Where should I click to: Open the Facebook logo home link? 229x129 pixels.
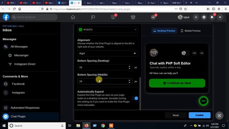6,17
